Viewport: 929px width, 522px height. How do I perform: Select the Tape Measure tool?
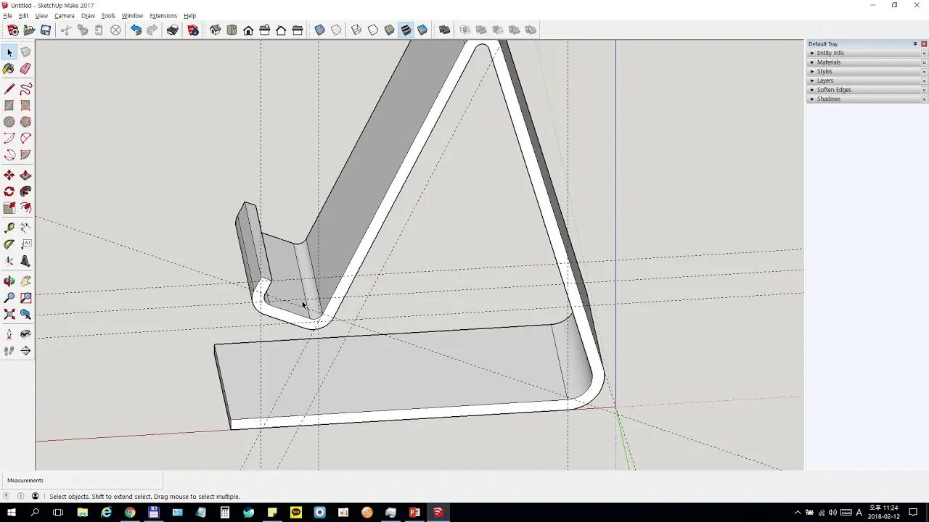coord(9,228)
